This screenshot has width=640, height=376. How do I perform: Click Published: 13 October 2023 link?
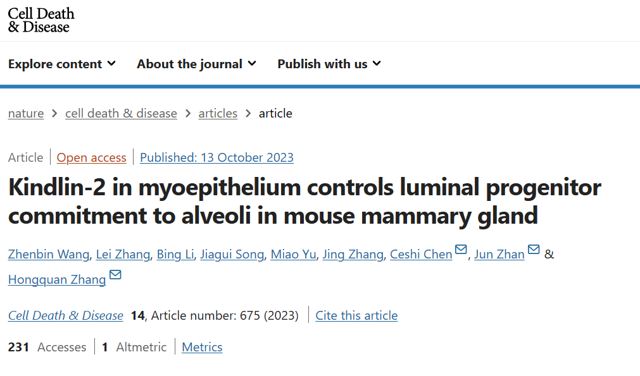(x=216, y=158)
